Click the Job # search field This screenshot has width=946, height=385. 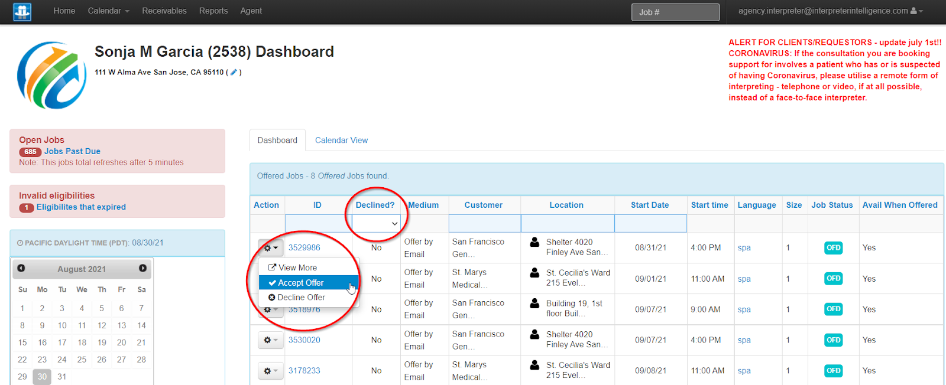coord(675,12)
